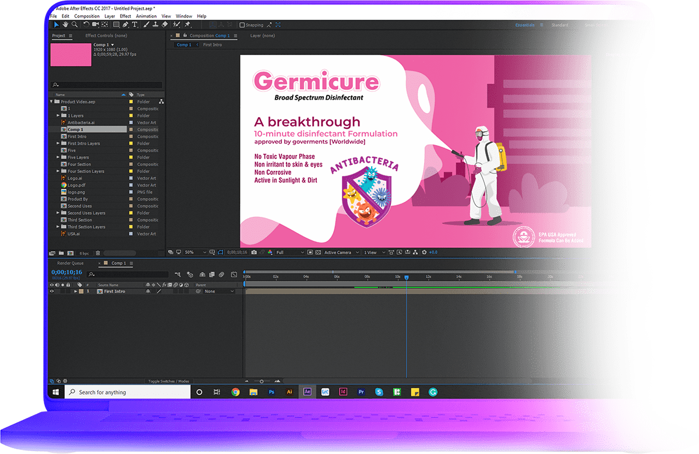Open the viewer magnification 50% dropdown
Image resolution: width=699 pixels, height=454 pixels.
195,252
